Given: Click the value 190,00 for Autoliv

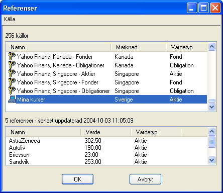Looking at the screenshot, I should 93,148.
